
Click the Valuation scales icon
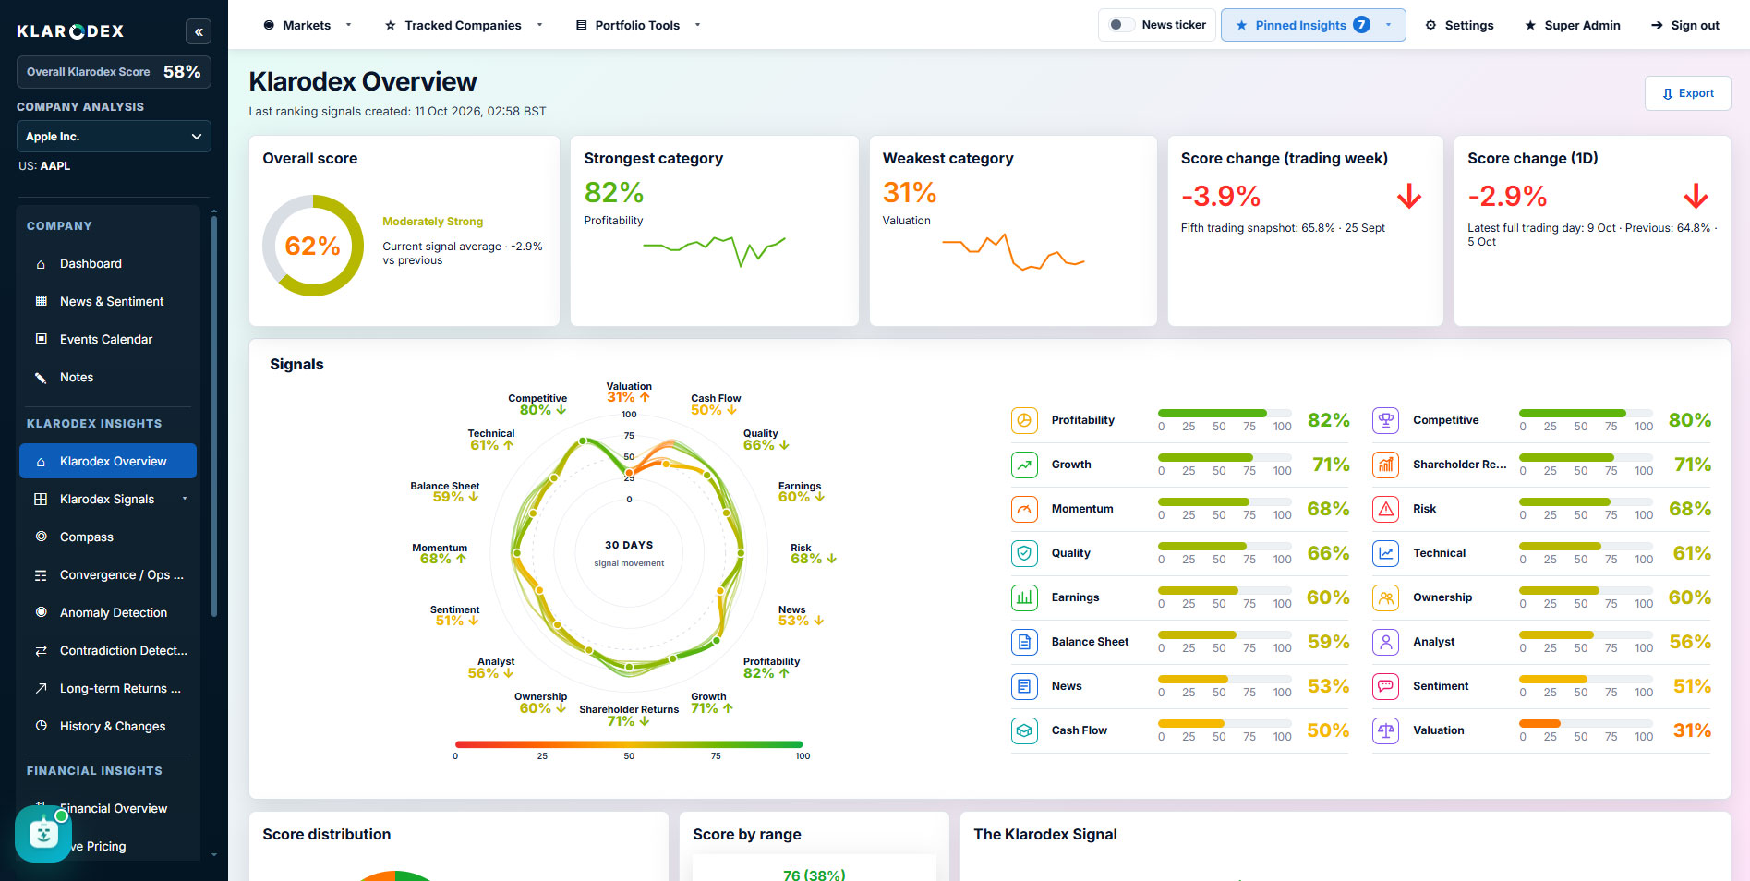coord(1386,730)
